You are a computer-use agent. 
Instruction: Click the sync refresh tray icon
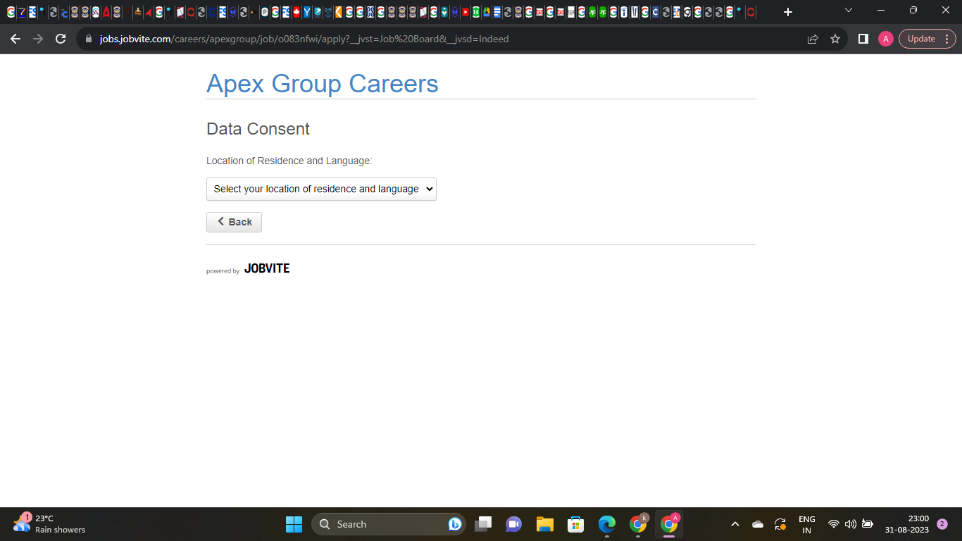tap(780, 524)
